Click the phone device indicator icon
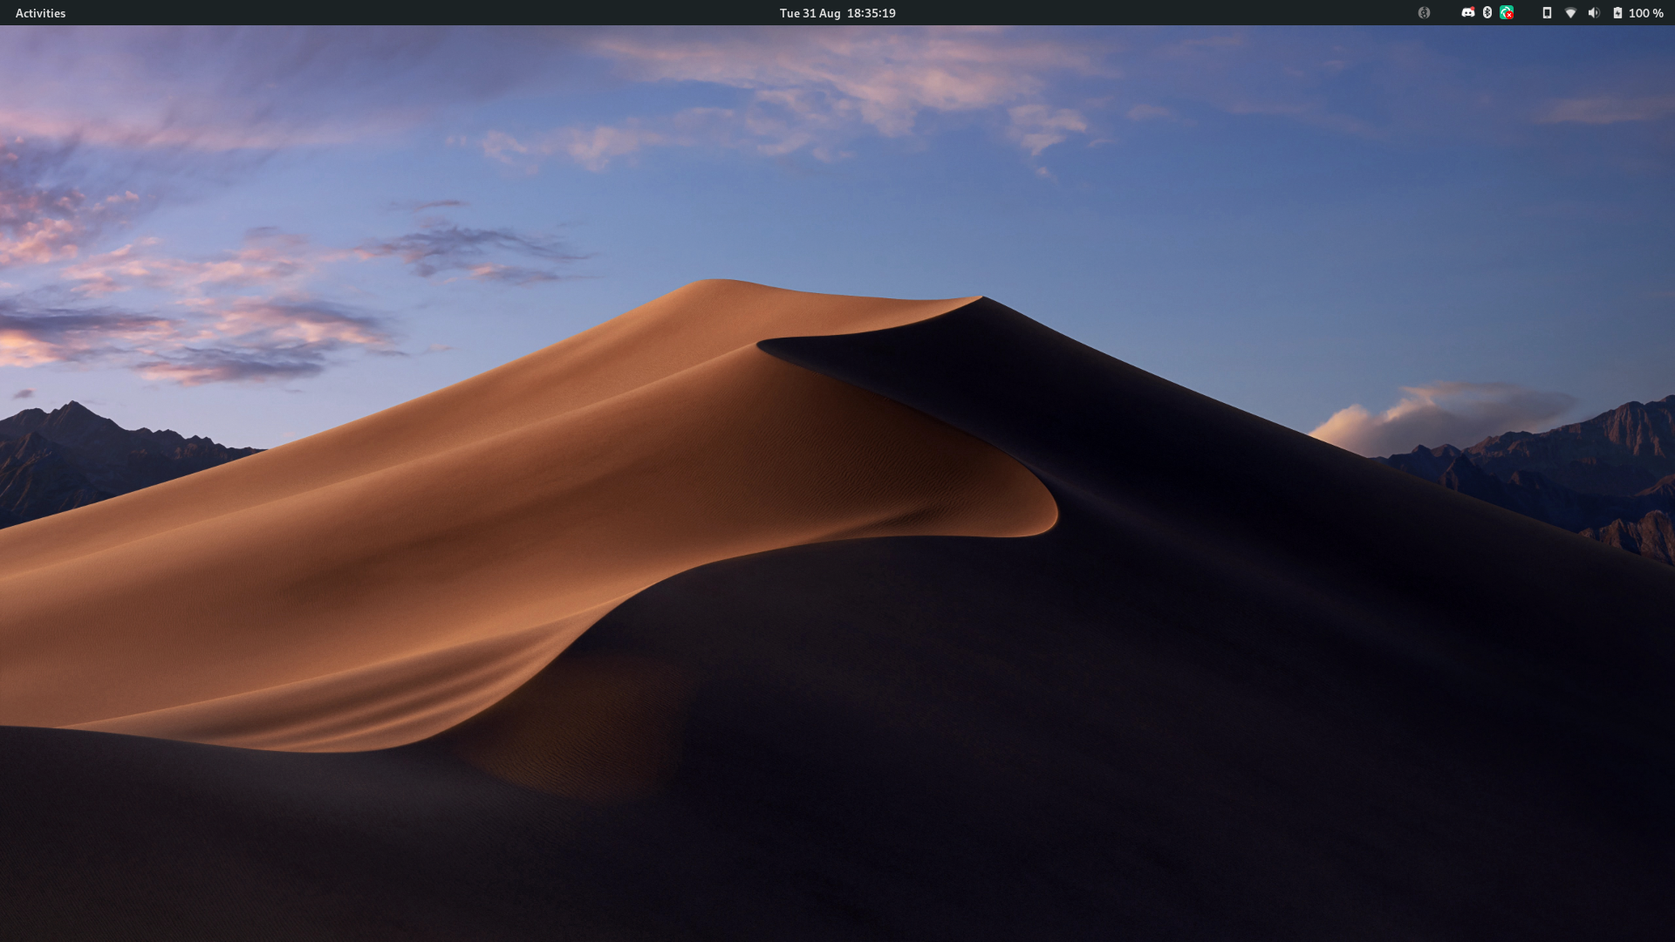Image resolution: width=1675 pixels, height=942 pixels. pyautogui.click(x=1547, y=13)
